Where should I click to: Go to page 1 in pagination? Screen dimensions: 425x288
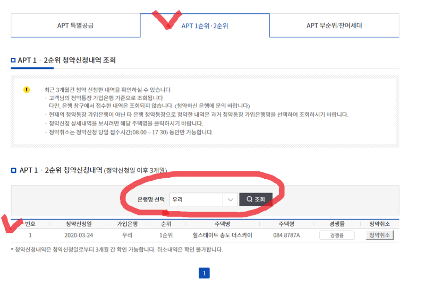(204, 273)
